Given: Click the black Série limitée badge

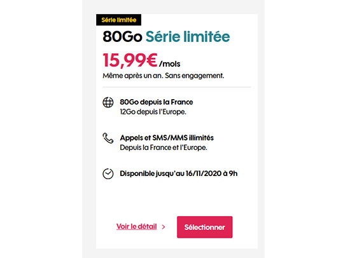Looking at the screenshot, I should click(119, 20).
